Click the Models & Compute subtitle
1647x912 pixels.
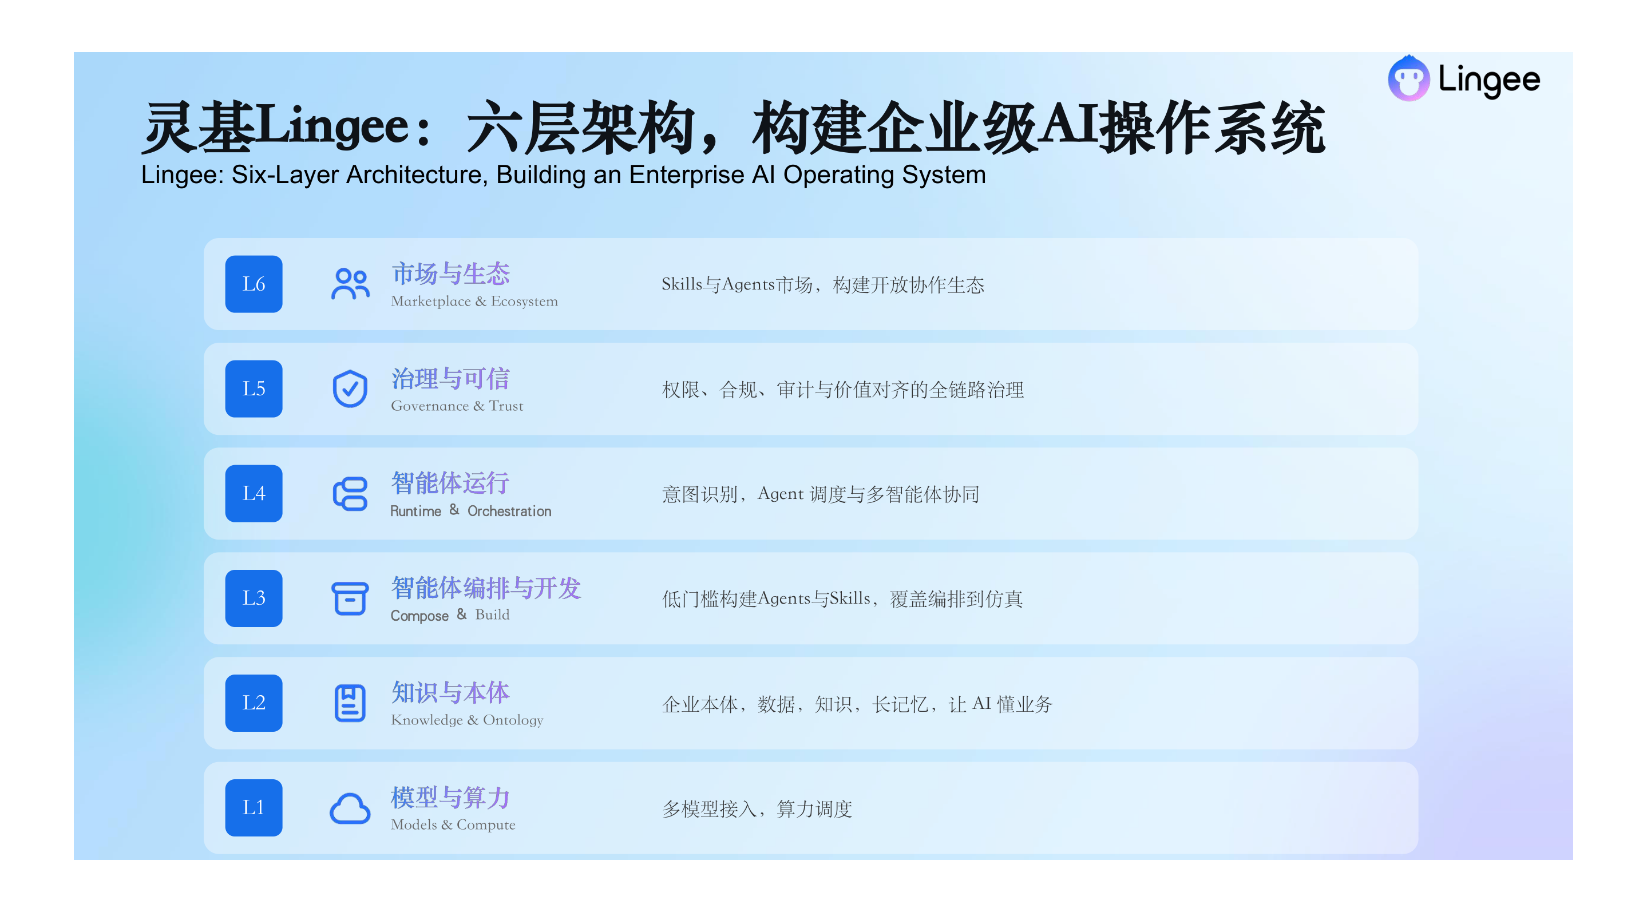[453, 824]
